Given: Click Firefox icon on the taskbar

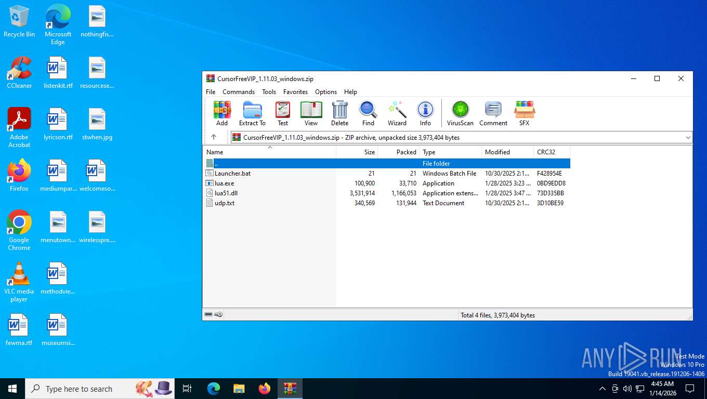Looking at the screenshot, I should pyautogui.click(x=265, y=389).
